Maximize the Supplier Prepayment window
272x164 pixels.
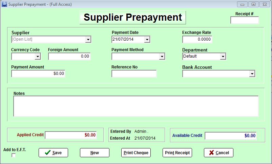(253, 4)
